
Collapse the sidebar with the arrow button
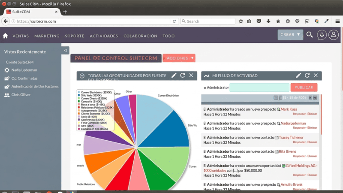65,51
